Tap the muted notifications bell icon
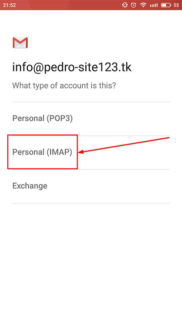The width and height of the screenshot is (182, 324). (125, 5)
